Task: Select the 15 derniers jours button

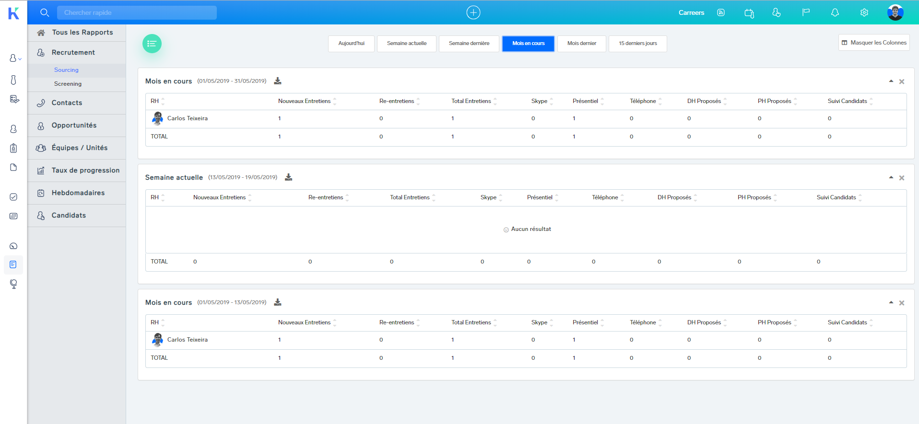Action: pos(637,44)
